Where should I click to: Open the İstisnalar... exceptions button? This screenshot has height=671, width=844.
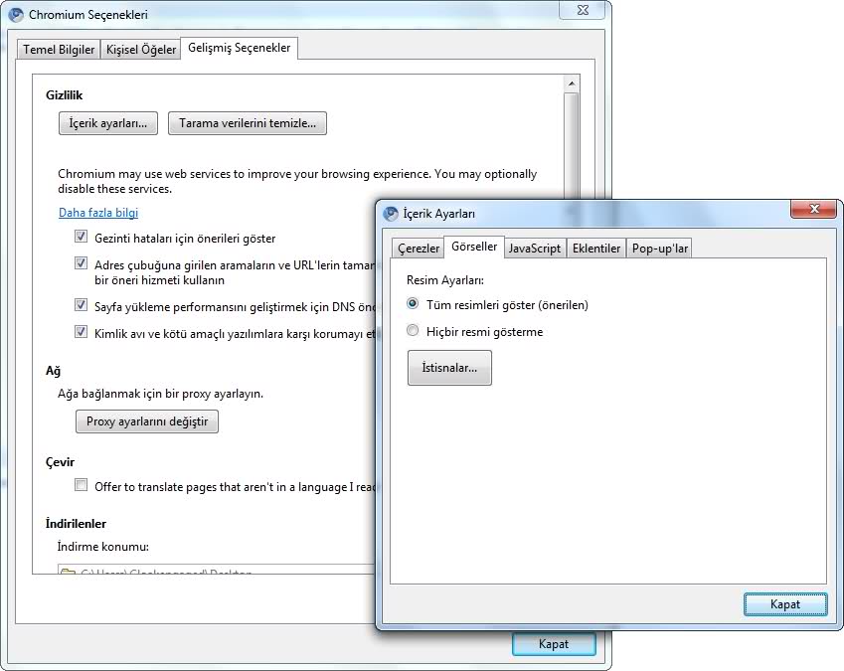[449, 368]
